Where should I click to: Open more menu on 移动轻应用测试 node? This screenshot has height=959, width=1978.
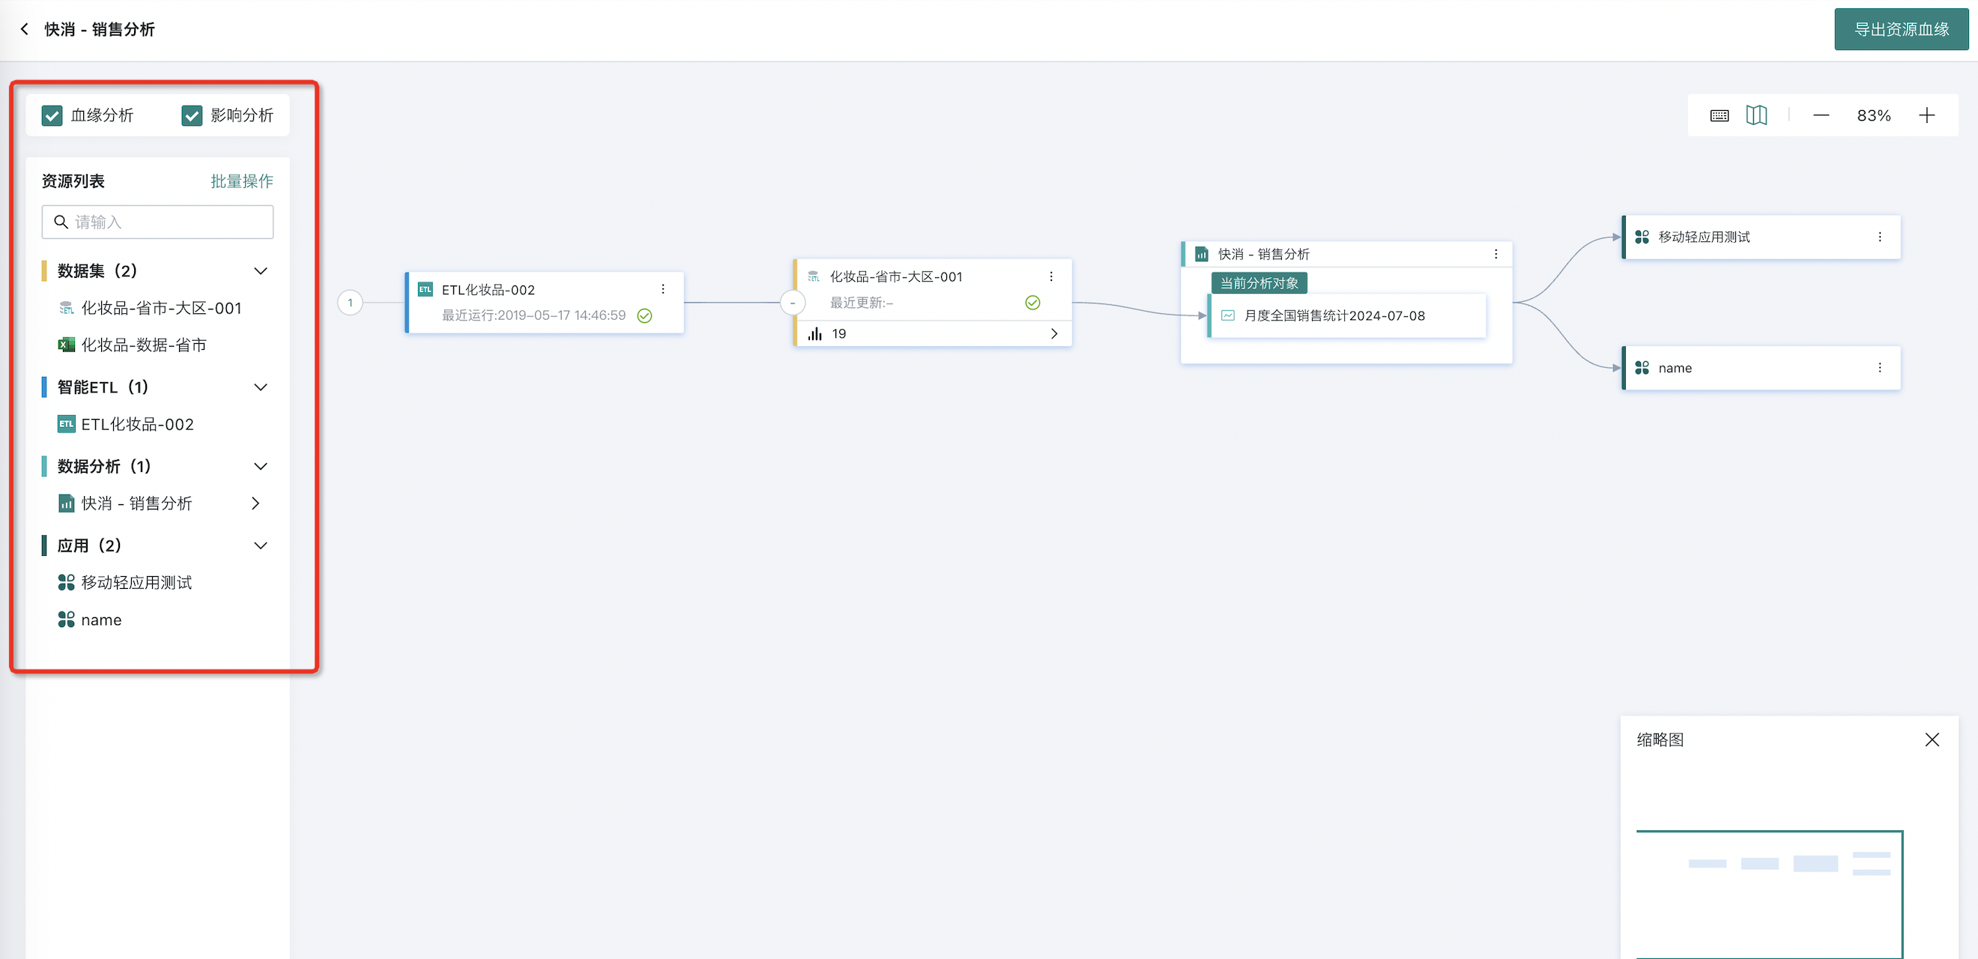click(x=1880, y=237)
